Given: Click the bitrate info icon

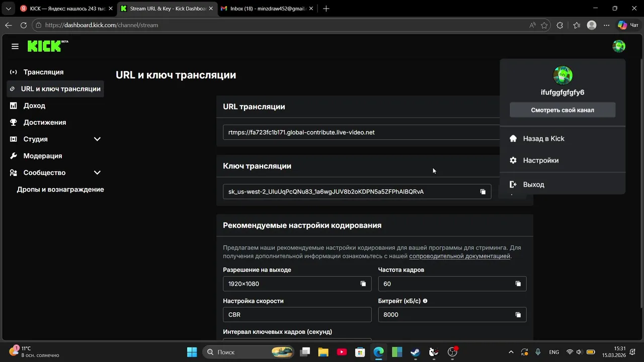Looking at the screenshot, I should click(x=425, y=301).
